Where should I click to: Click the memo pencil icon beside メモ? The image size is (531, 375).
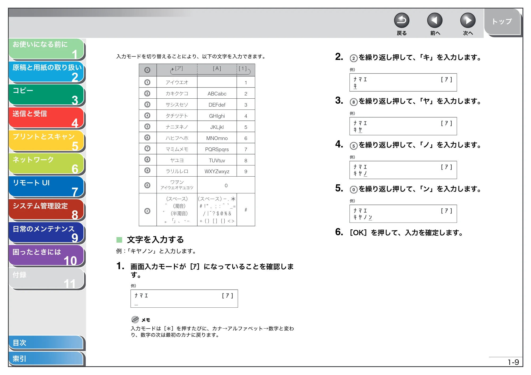135,319
